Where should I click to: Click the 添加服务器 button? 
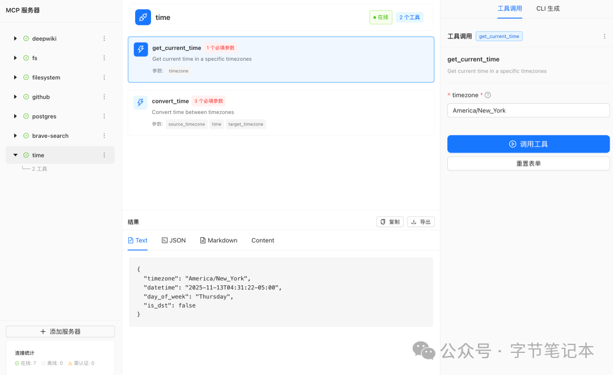click(60, 331)
